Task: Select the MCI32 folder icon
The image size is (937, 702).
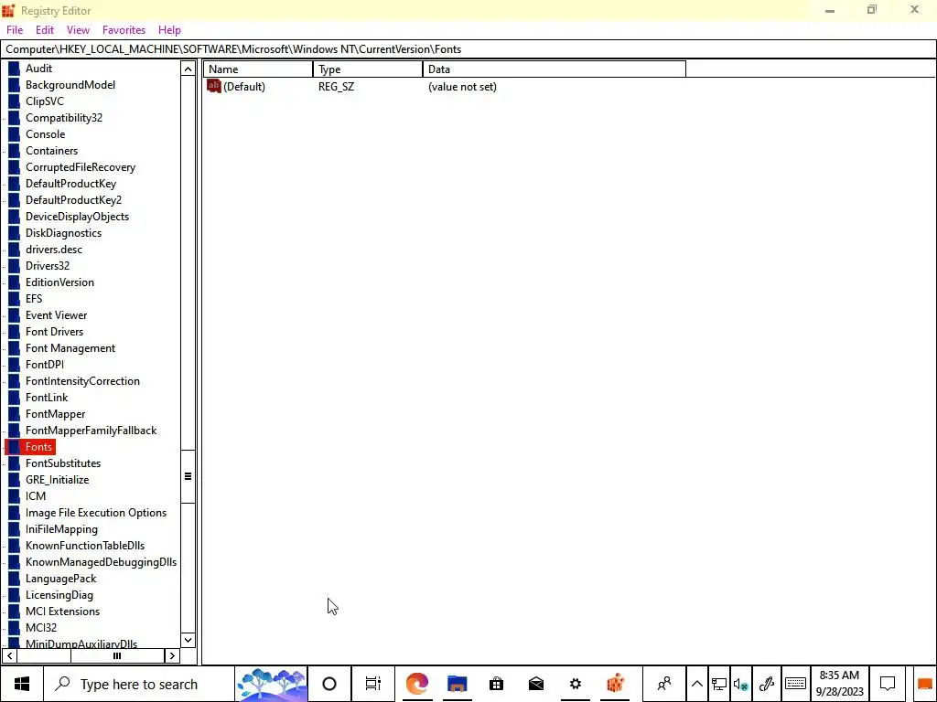Action: pyautogui.click(x=14, y=627)
